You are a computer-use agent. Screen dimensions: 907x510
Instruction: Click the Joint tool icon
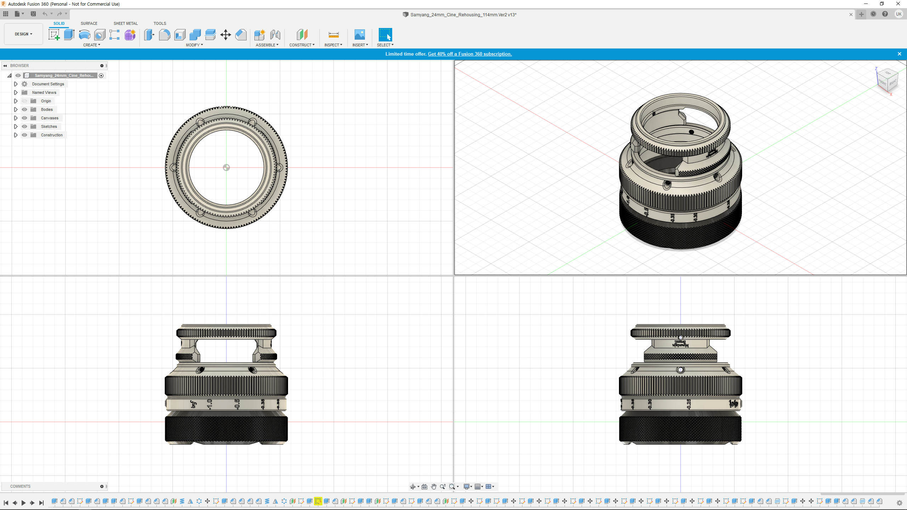click(275, 35)
